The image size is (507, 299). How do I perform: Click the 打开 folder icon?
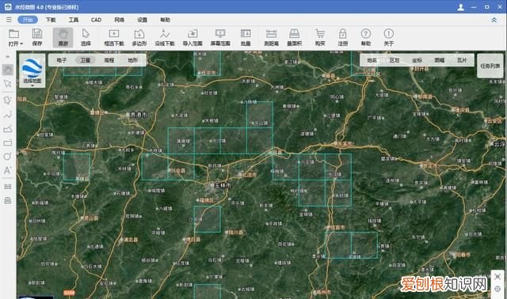[x=14, y=34]
